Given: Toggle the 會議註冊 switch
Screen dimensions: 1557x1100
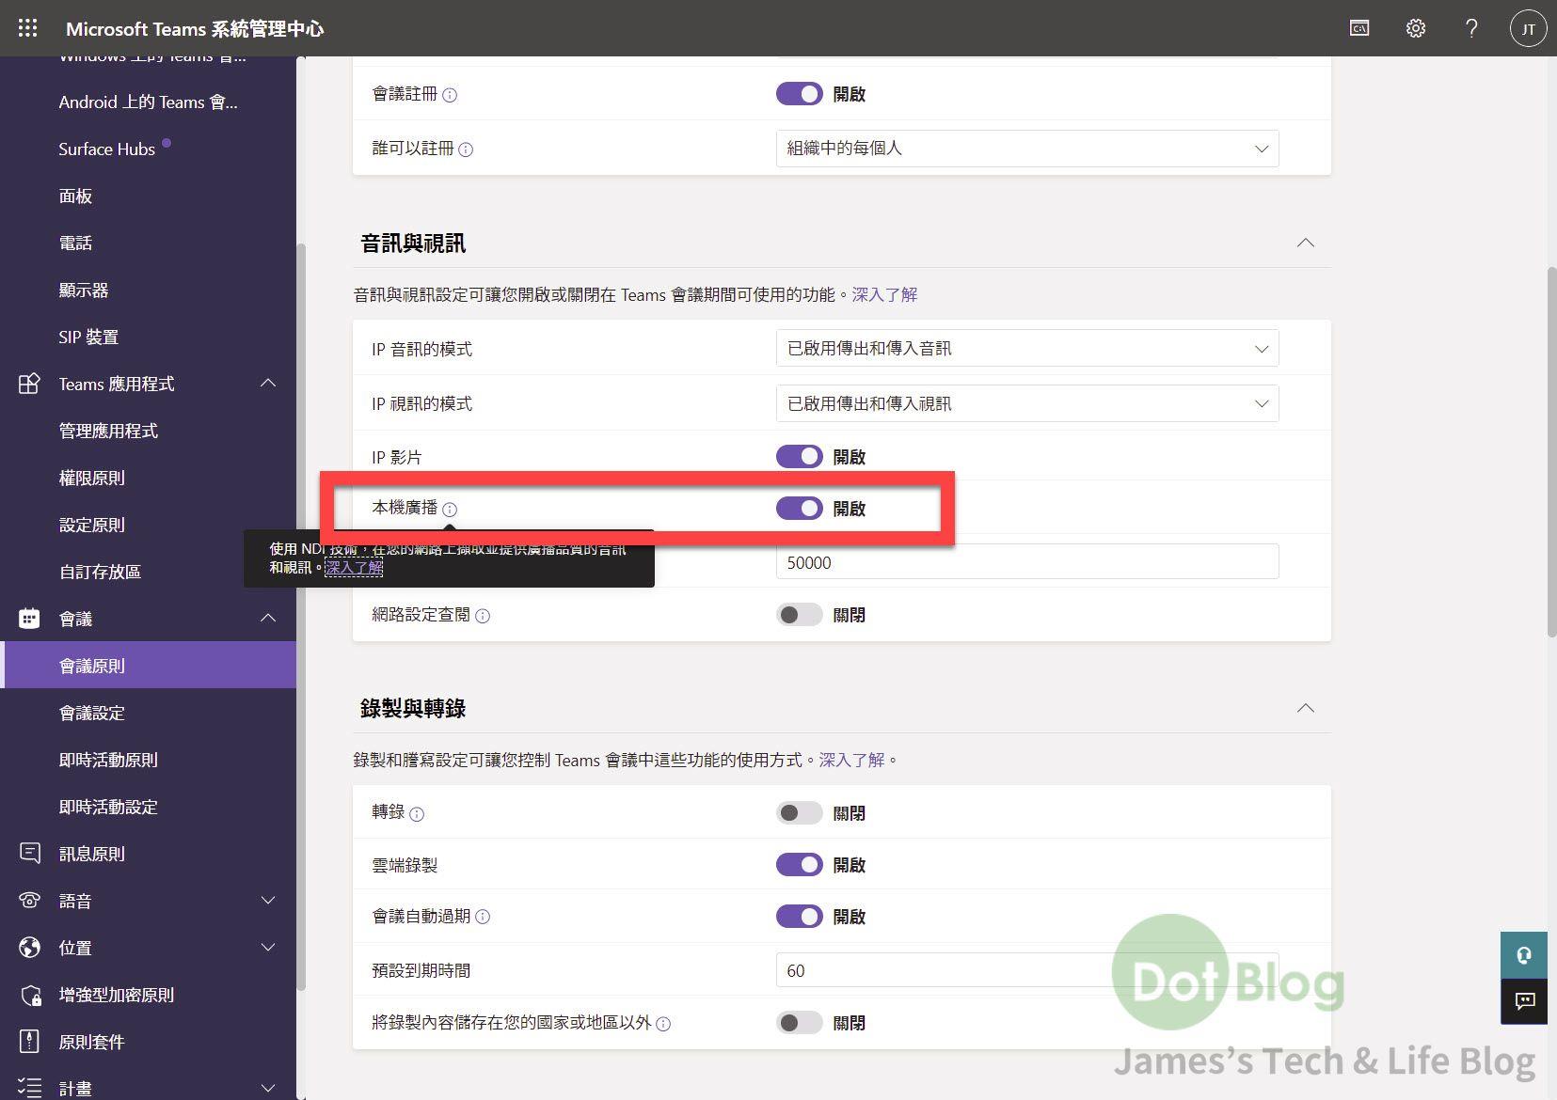Looking at the screenshot, I should coord(799,94).
